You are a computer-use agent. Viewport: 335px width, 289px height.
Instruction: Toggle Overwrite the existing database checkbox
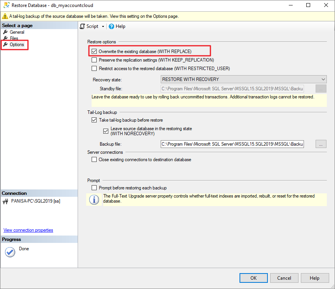pos(94,52)
